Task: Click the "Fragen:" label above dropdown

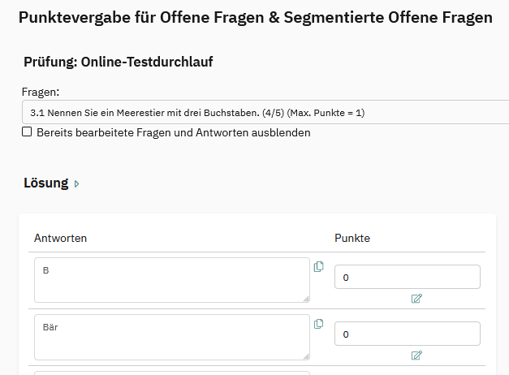Action: 41,93
